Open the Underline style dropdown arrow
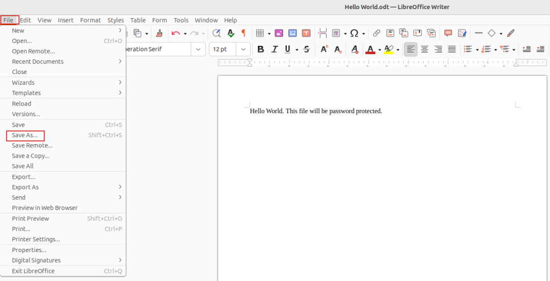 click(x=296, y=50)
